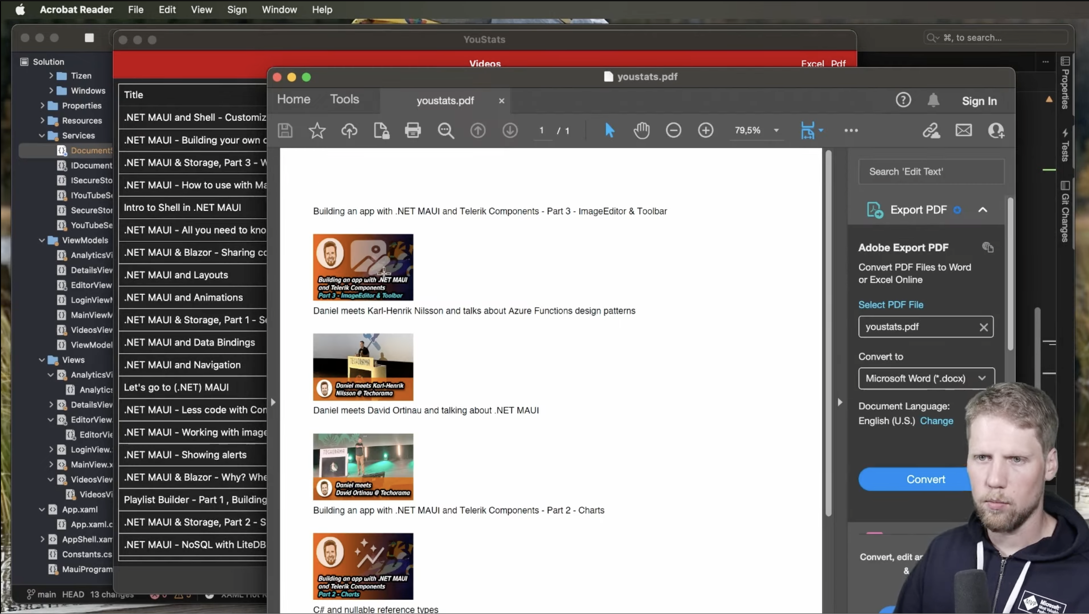Collapse the Export PDF section chevron
Viewport: 1089px width, 614px height.
(983, 210)
